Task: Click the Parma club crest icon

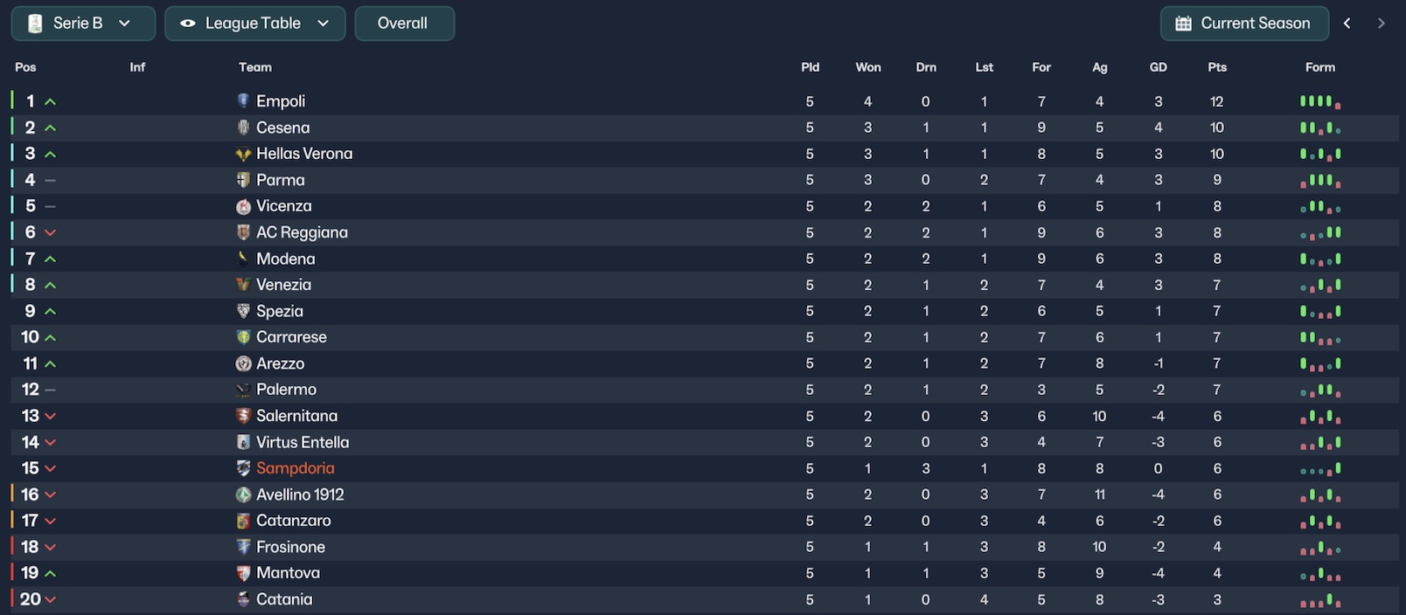Action: click(243, 180)
